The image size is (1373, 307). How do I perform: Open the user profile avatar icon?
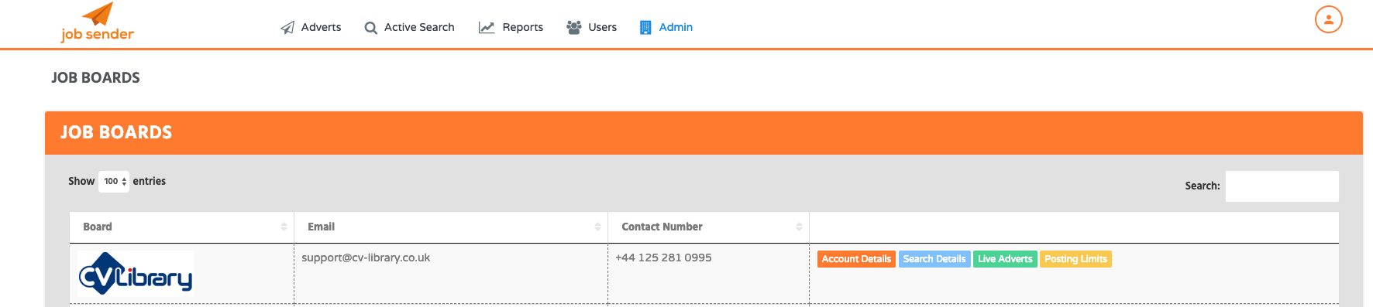(x=1328, y=19)
